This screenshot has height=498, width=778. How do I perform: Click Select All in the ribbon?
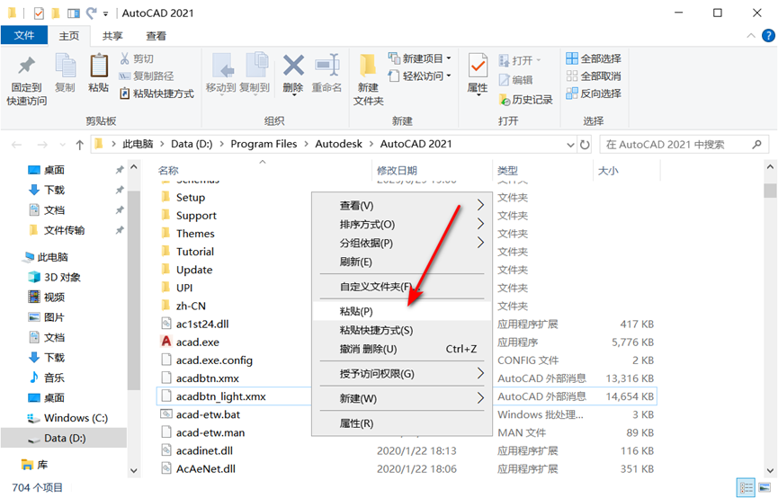coord(594,58)
